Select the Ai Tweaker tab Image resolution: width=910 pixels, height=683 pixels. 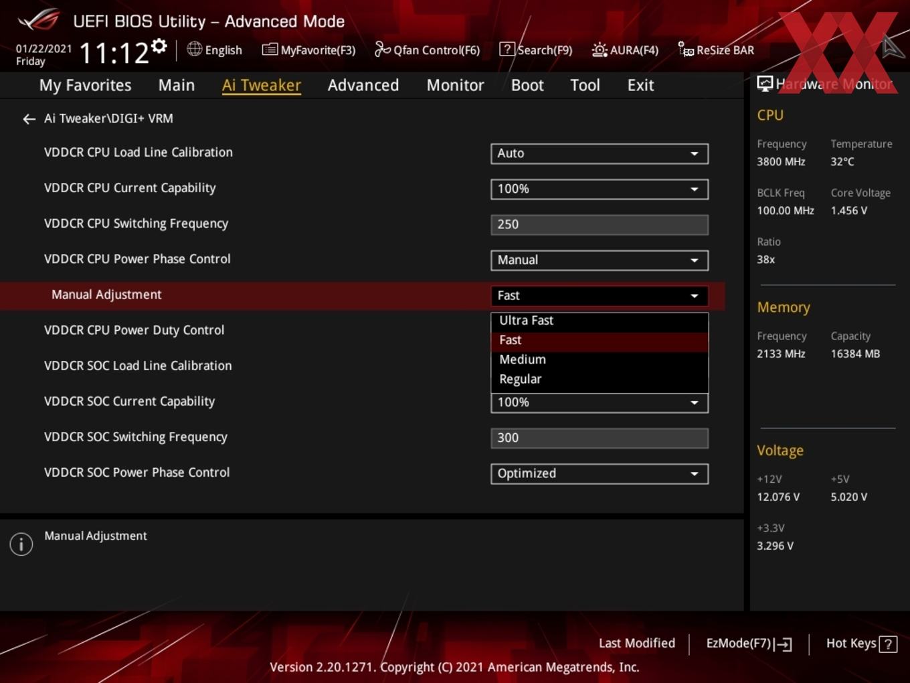coord(262,85)
